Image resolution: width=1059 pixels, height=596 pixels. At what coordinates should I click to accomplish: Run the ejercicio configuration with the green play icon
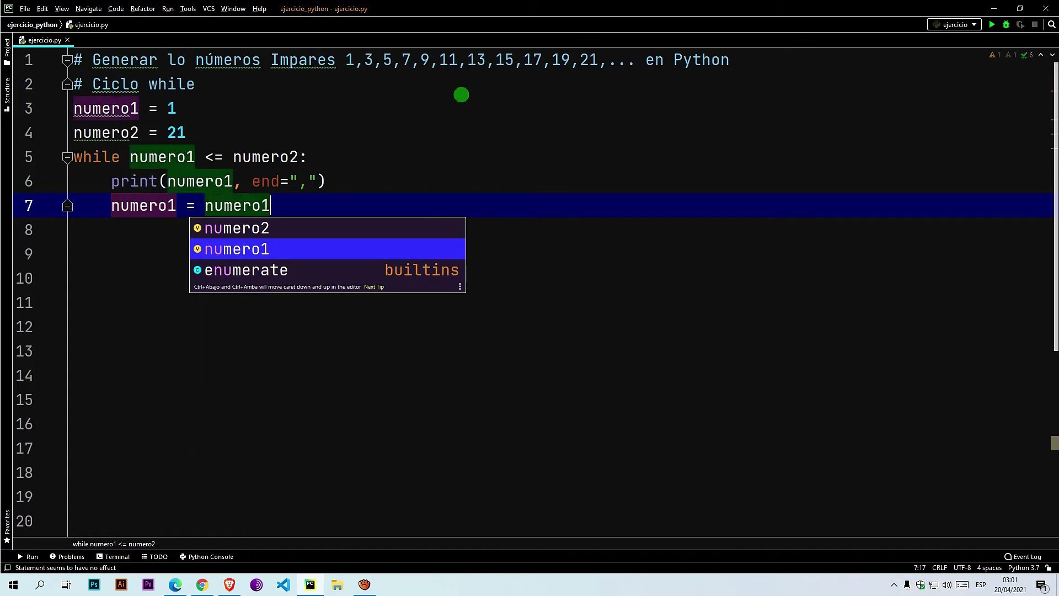coord(992,25)
